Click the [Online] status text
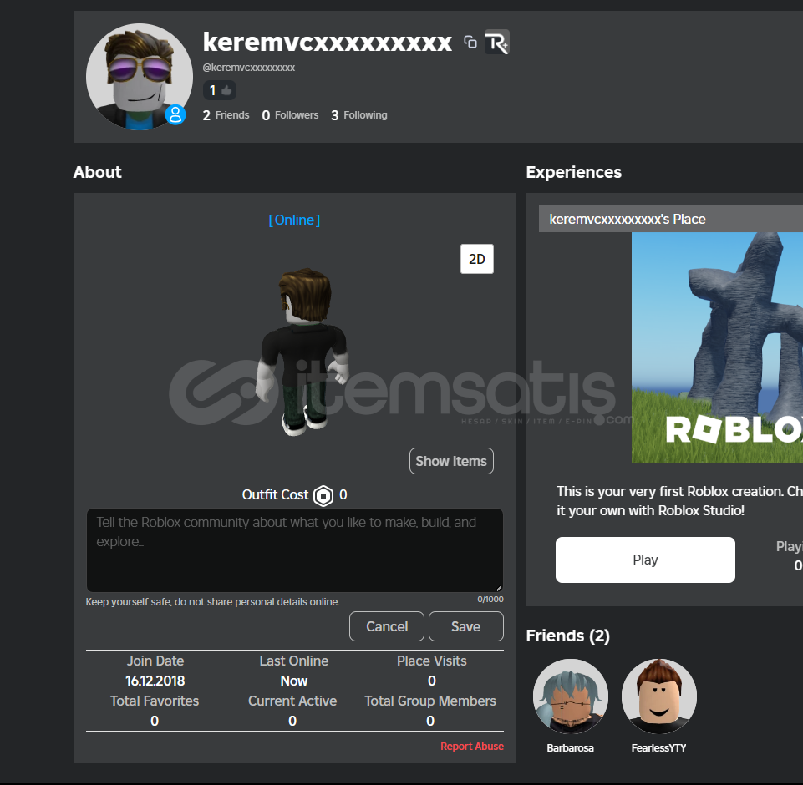Image resolution: width=803 pixels, height=785 pixels. [x=294, y=220]
